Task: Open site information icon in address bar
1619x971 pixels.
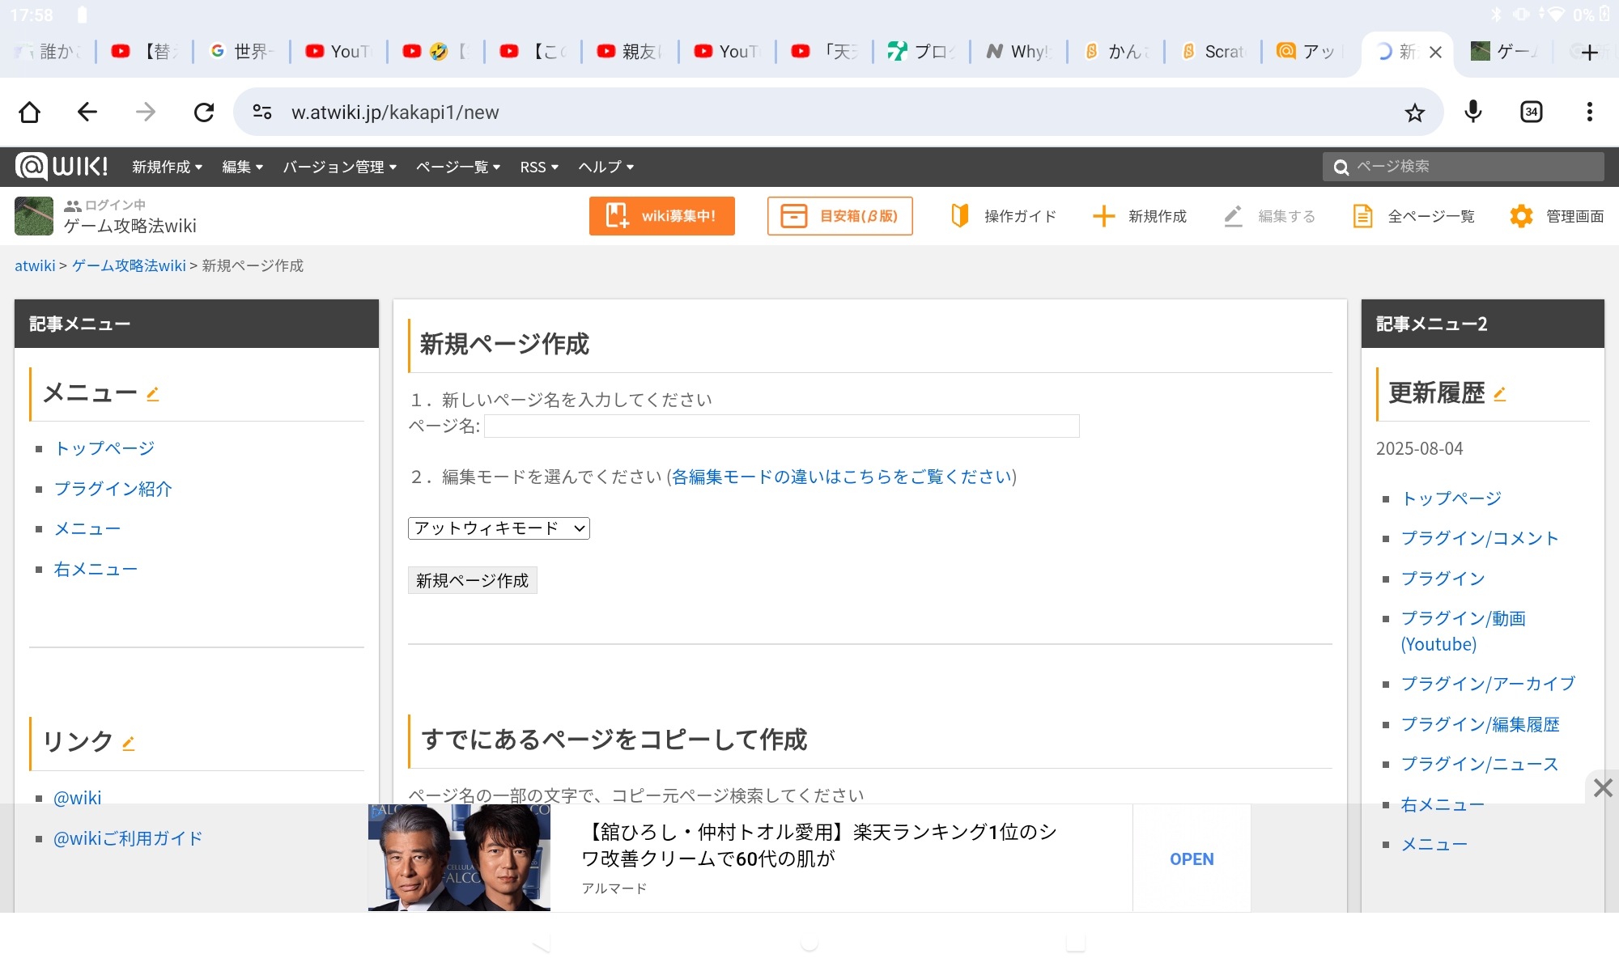Action: point(262,112)
